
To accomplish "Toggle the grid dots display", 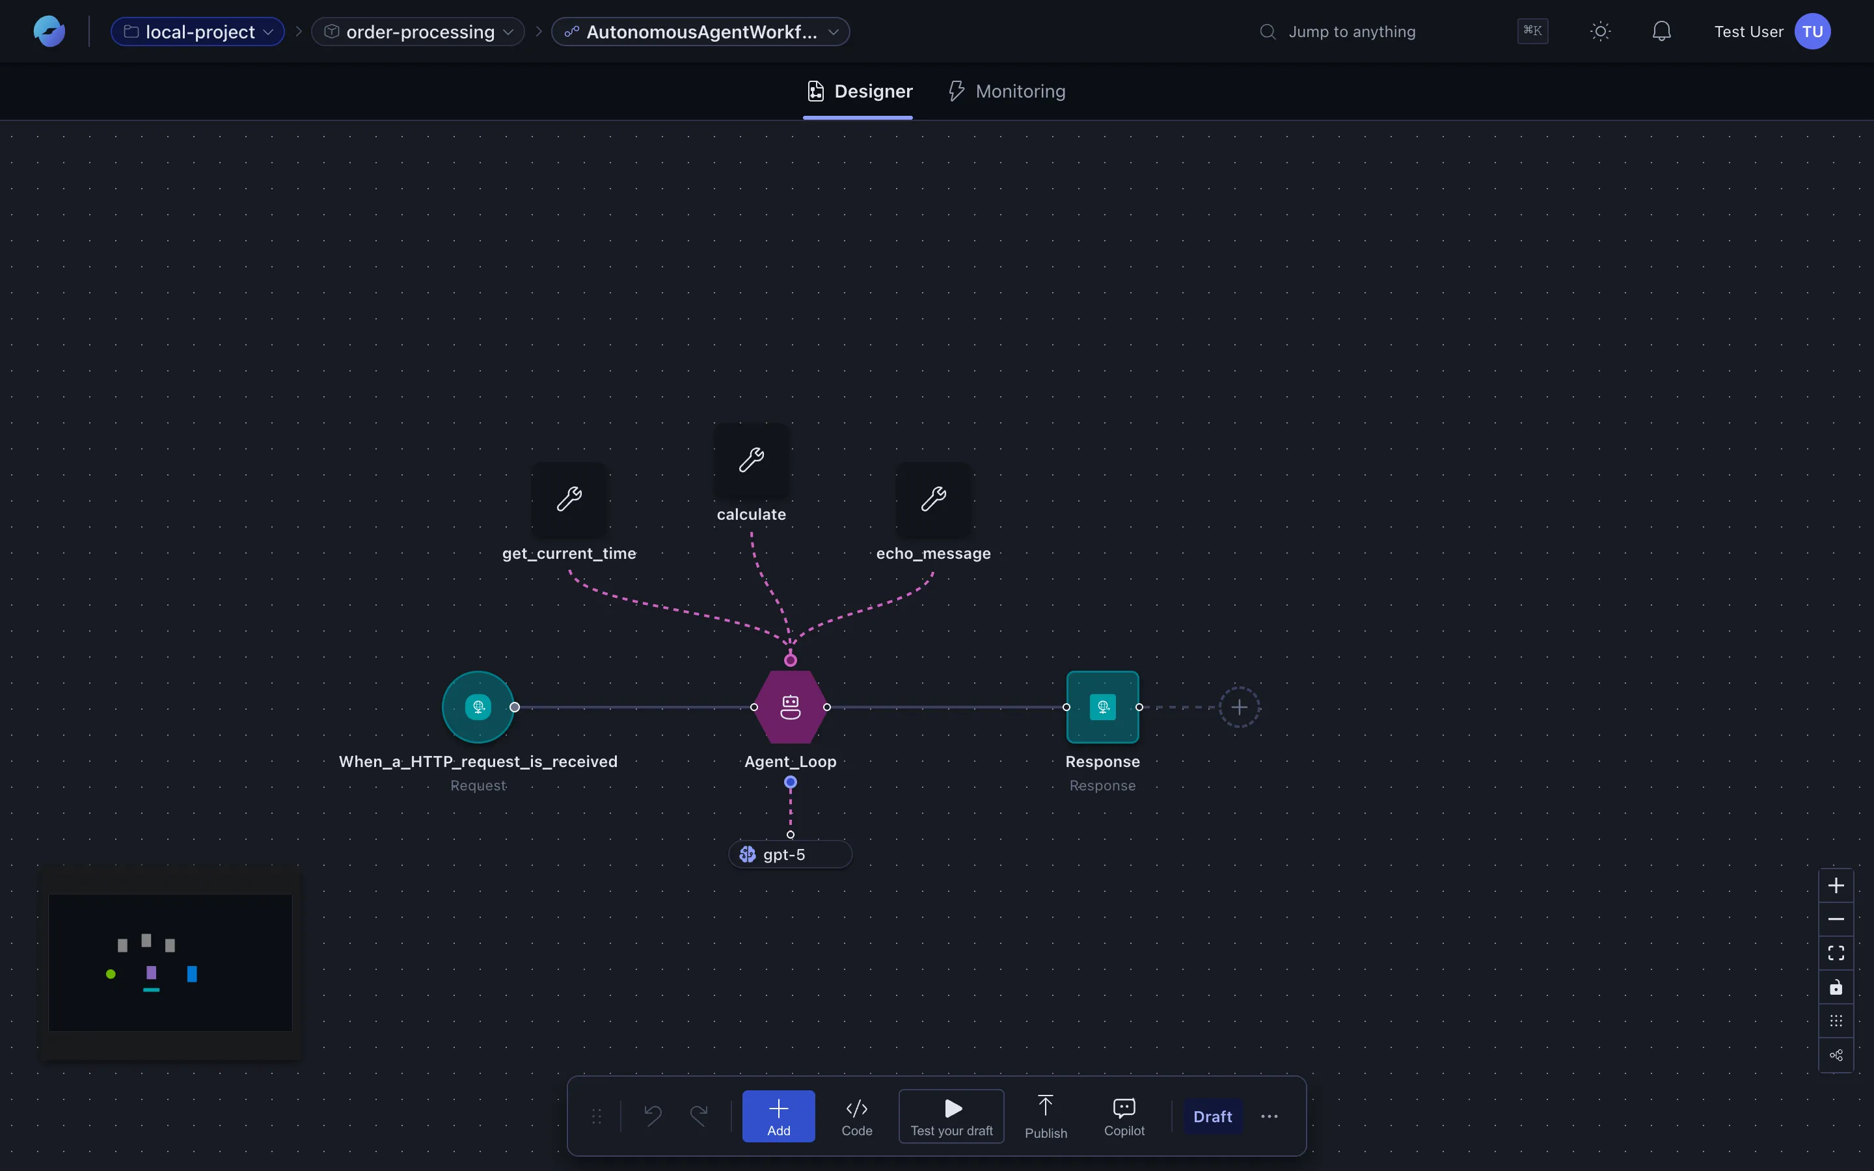I will (x=1836, y=1021).
